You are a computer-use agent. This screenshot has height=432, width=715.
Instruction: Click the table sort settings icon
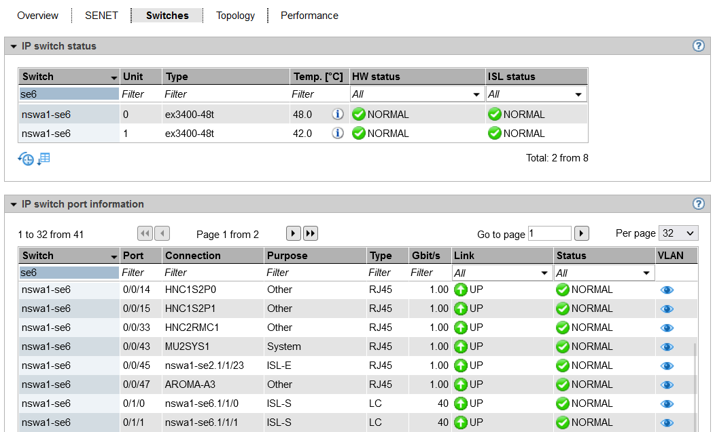(x=44, y=159)
